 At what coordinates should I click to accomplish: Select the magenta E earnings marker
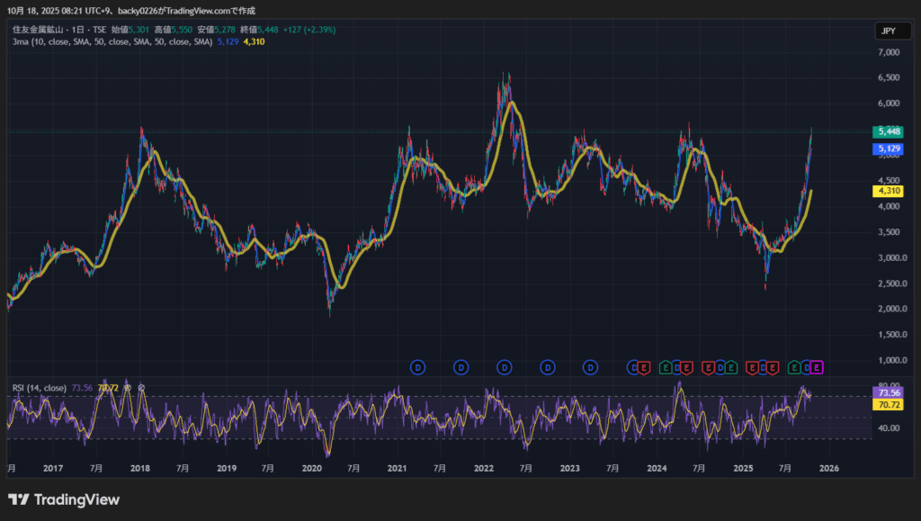pyautogui.click(x=818, y=366)
